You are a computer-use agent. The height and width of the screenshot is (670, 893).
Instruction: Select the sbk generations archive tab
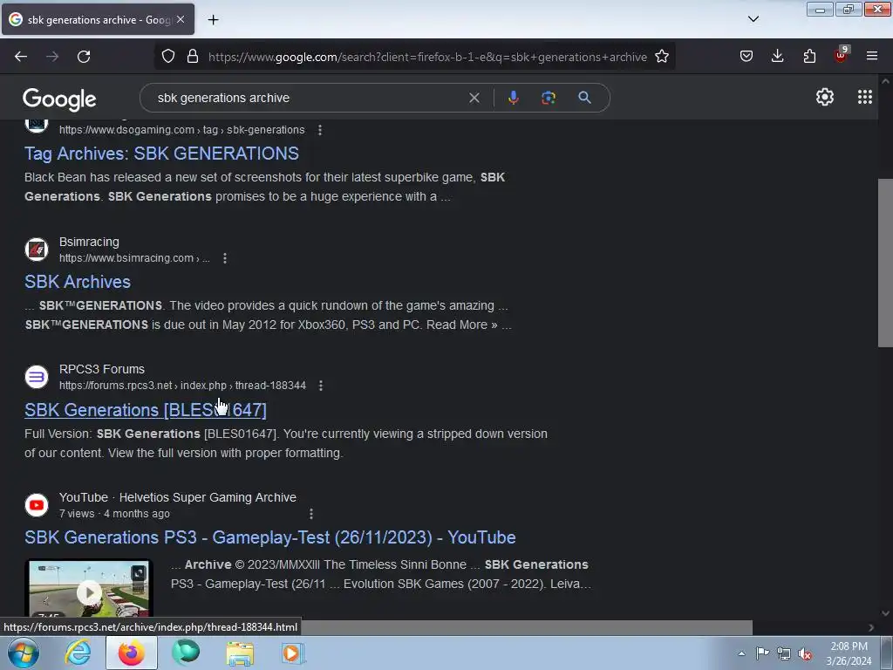[98, 19]
